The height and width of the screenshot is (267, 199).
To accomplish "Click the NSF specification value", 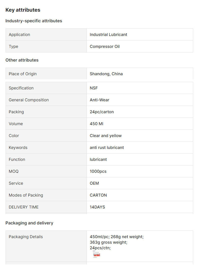I will click(x=94, y=88).
